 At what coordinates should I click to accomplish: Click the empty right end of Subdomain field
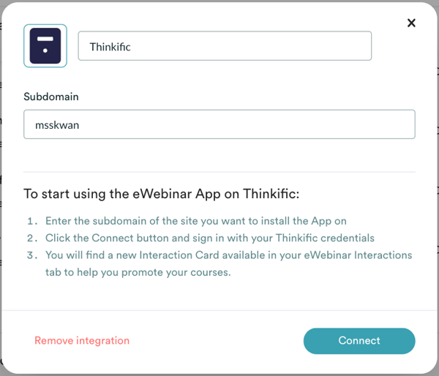click(380, 124)
